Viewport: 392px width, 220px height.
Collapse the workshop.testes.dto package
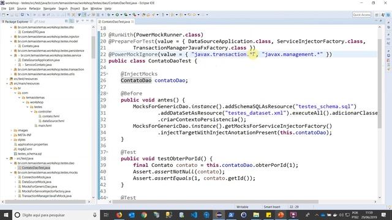point(11,27)
